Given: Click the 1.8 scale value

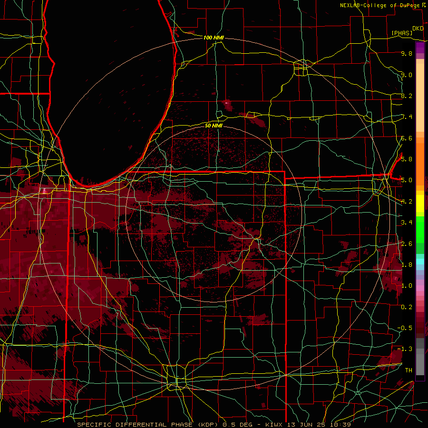Looking at the screenshot, I should pos(407,265).
